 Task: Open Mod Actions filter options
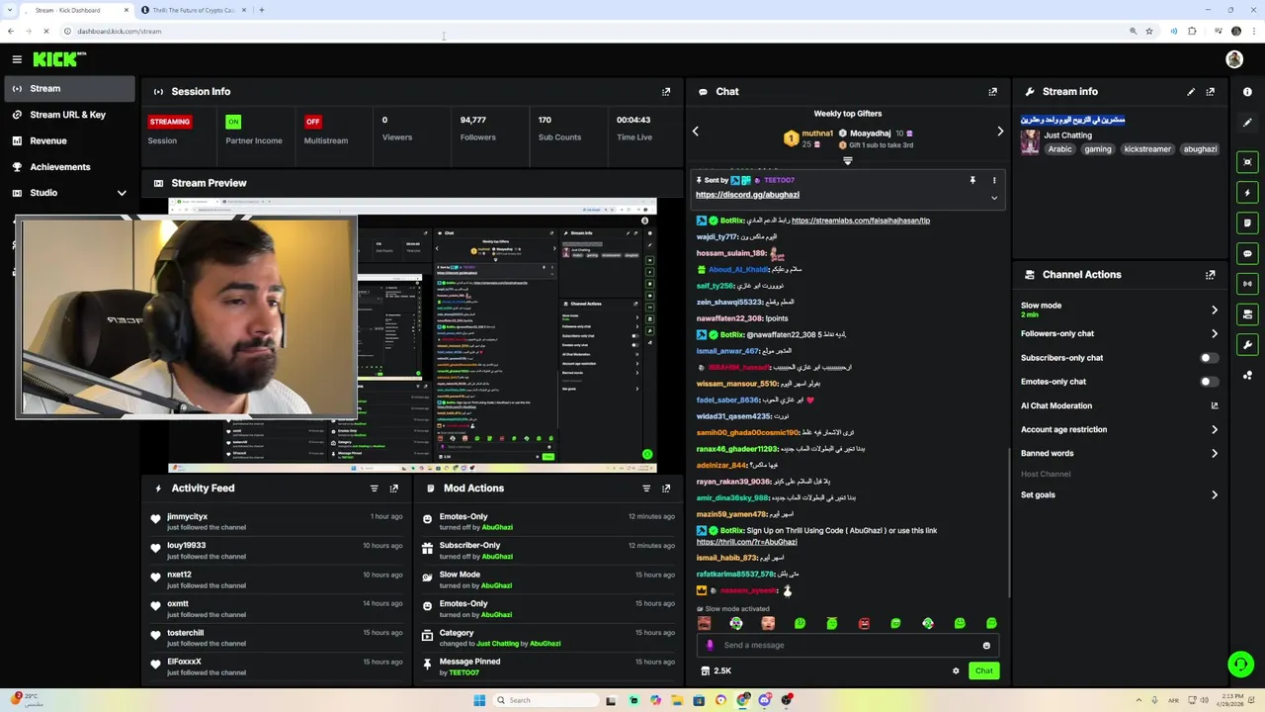646,489
